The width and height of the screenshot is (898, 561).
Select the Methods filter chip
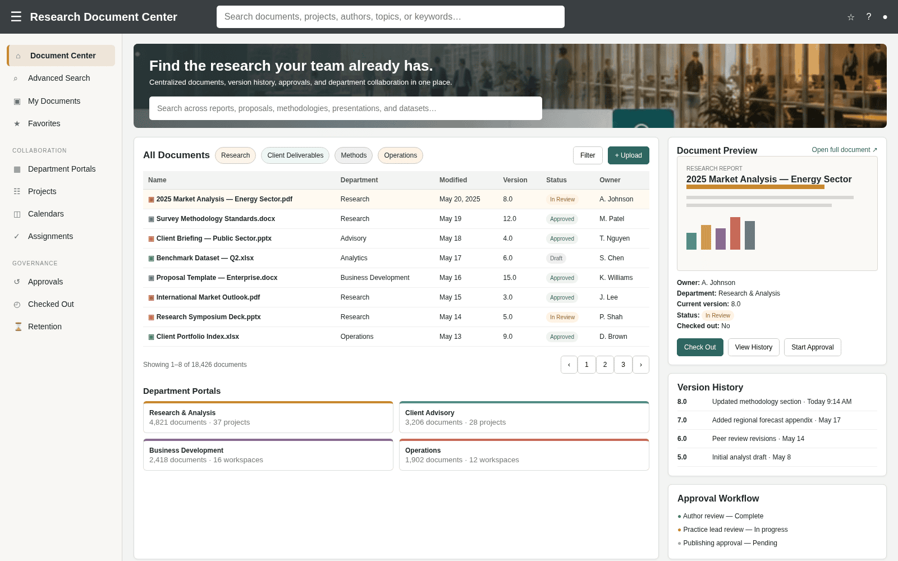(x=354, y=155)
